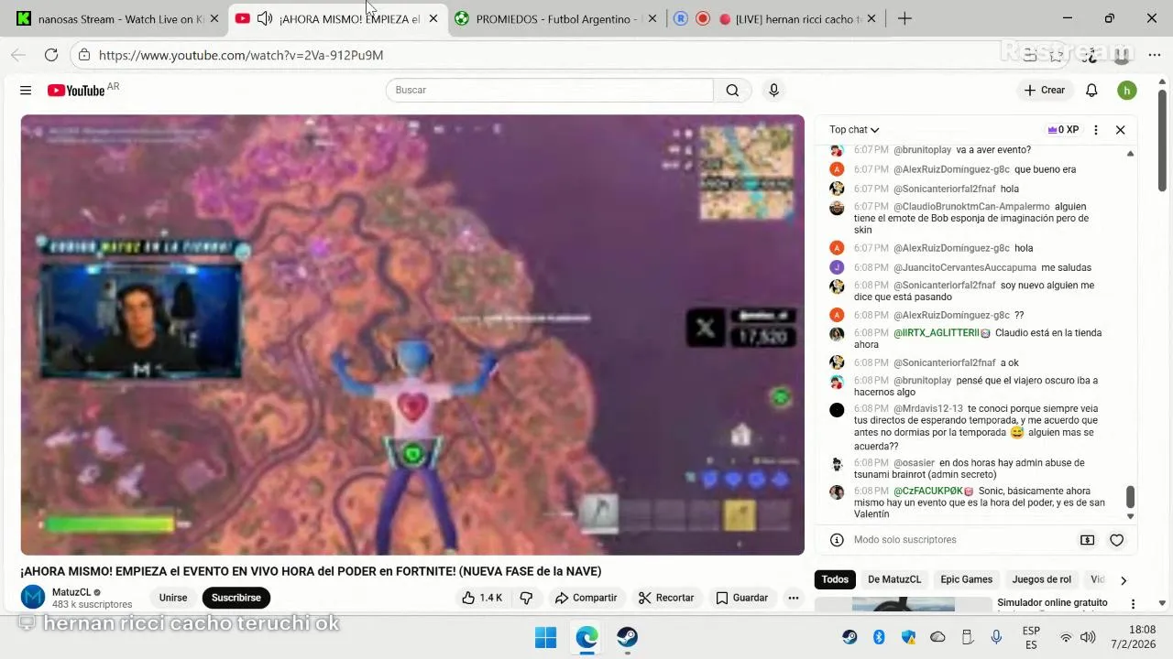Close the PROMEDIOS tab
This screenshot has height=659, width=1173.
[652, 18]
